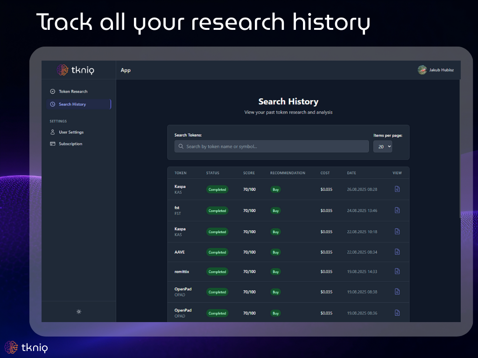This screenshot has height=358, width=478.
Task: Click the magnifier icon in search field
Action: point(181,146)
